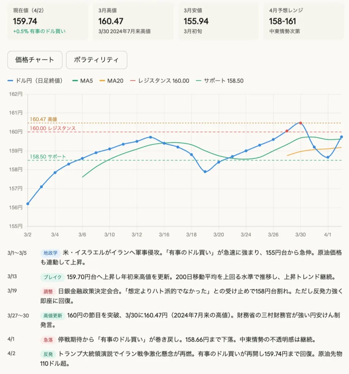Viewport: 349px width, 374px height.
Task: Click the red 3/30 peak data point
Action: (300, 123)
